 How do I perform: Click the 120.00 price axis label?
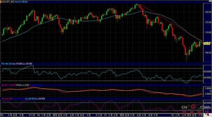pyautogui.click(x=208, y=12)
